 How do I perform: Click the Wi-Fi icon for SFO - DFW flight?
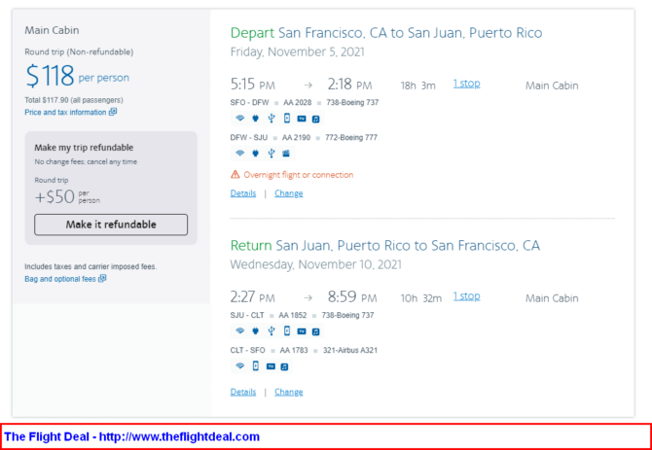pyautogui.click(x=239, y=119)
